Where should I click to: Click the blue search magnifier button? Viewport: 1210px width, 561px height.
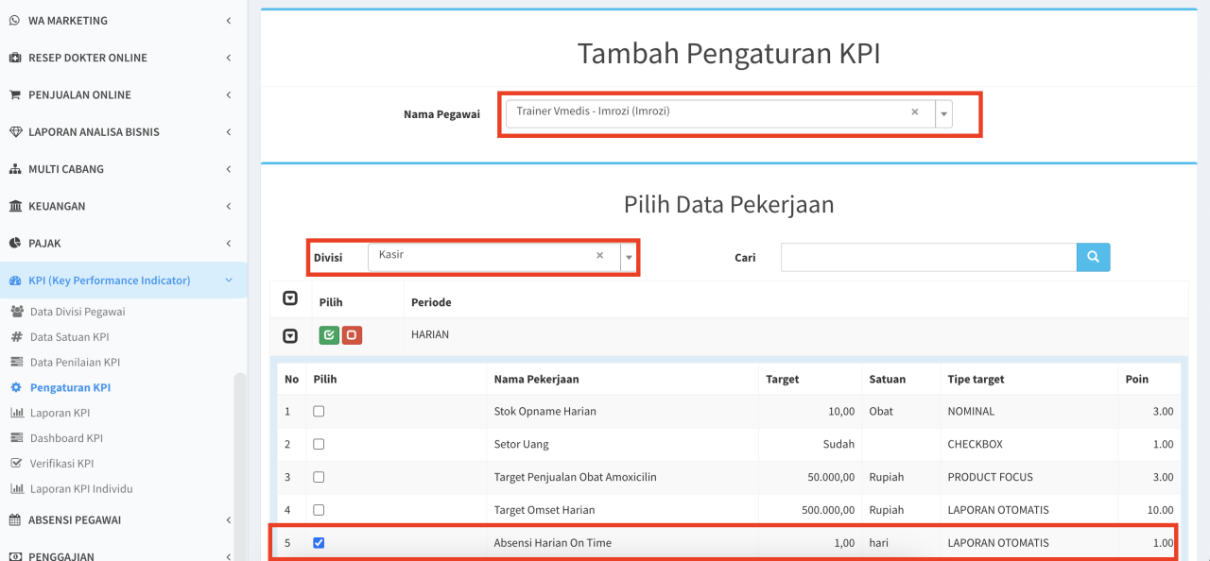click(x=1093, y=257)
